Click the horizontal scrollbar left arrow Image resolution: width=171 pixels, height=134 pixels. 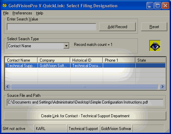[x=8, y=86]
